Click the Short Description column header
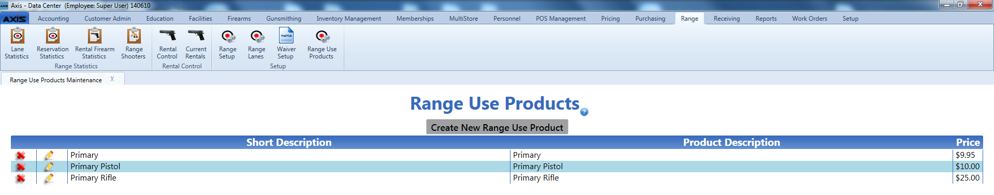994x195 pixels. pos(289,142)
